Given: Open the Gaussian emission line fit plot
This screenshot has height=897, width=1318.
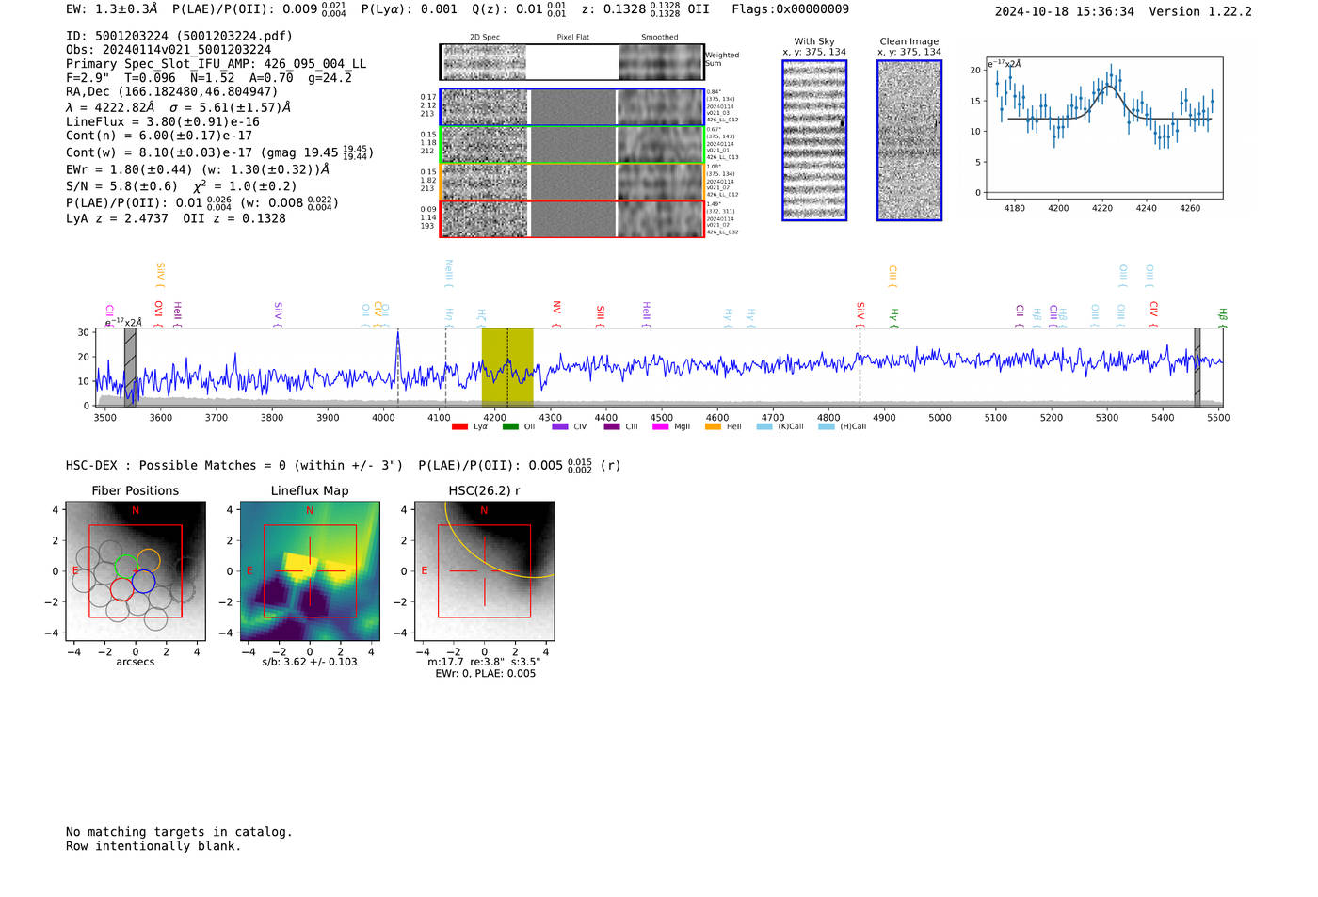Looking at the screenshot, I should tap(1103, 128).
